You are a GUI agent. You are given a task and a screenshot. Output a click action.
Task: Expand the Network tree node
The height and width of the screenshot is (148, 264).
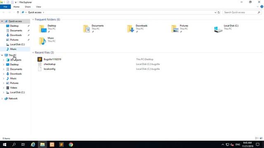click(x=2, y=99)
